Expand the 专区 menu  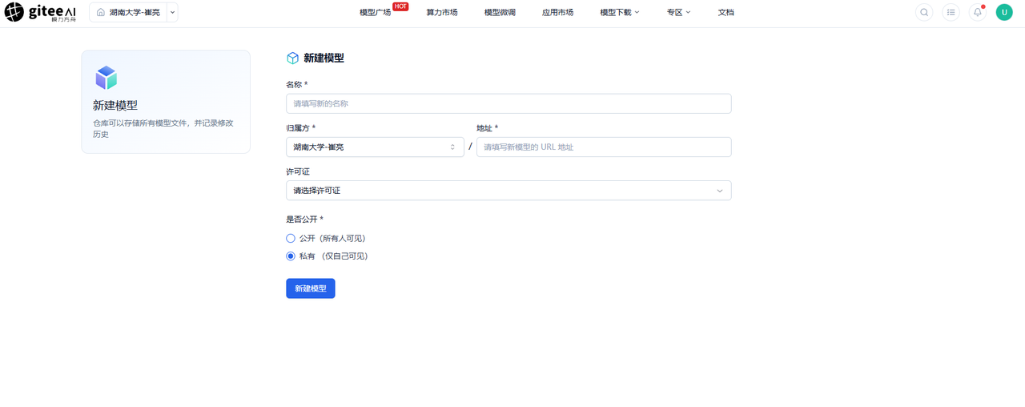click(x=678, y=13)
